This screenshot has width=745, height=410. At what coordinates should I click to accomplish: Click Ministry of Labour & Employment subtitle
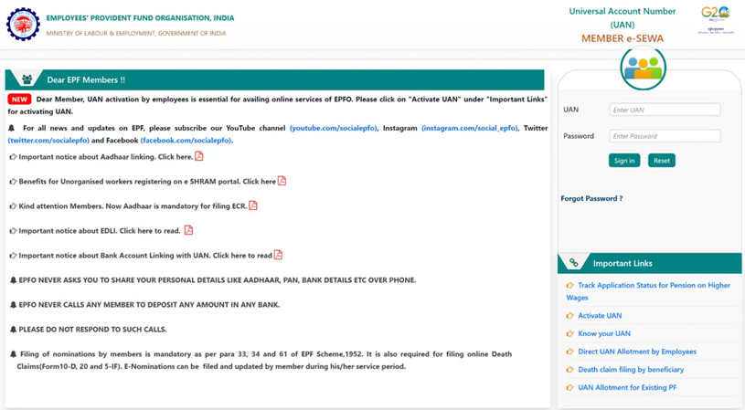136,33
